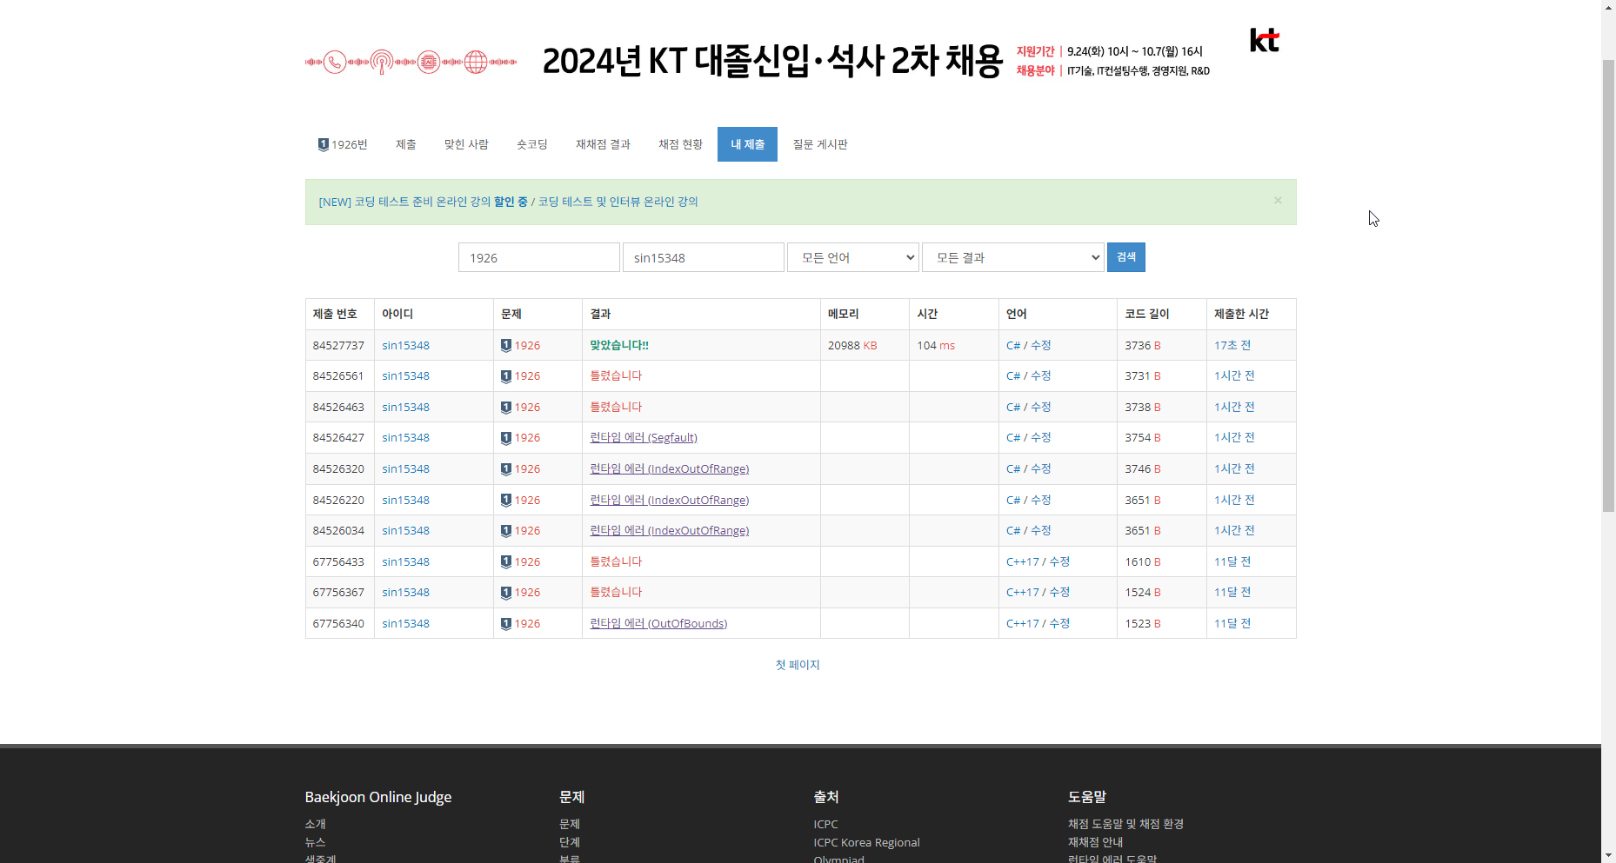Click tier badge icon in submission 67756340 row
The height and width of the screenshot is (863, 1616).
[506, 623]
